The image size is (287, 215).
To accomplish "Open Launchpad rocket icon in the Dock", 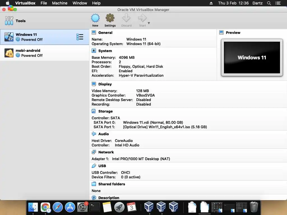I will pyautogui.click(x=119, y=207).
